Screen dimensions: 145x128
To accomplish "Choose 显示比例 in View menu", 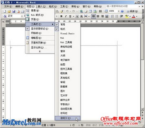I will point(40,48).
